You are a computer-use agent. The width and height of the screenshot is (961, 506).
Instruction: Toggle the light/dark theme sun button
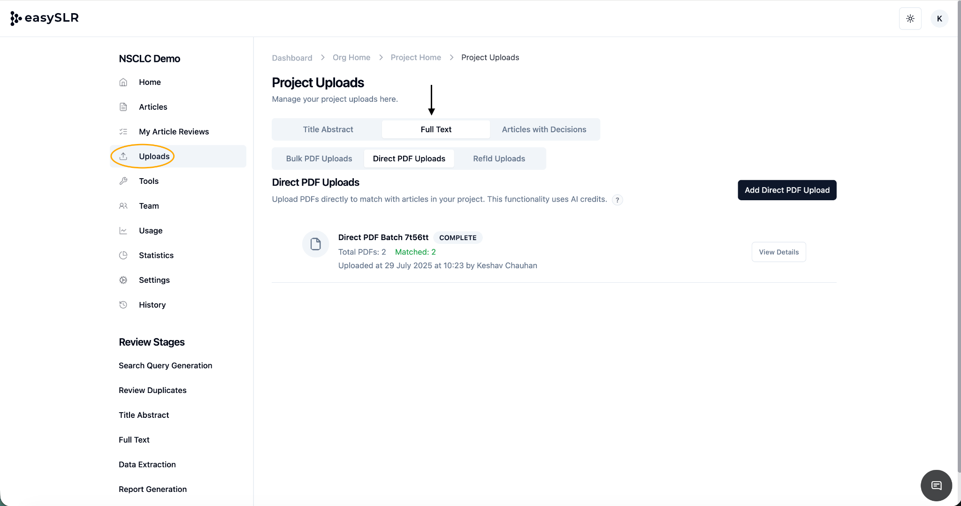click(x=910, y=19)
